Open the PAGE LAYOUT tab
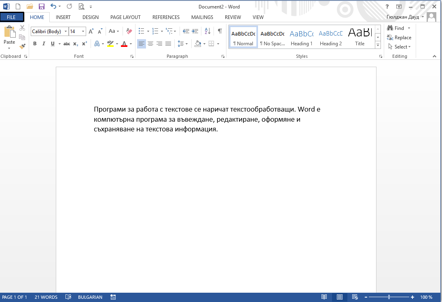Screen dimensions: 442x302 125,17
